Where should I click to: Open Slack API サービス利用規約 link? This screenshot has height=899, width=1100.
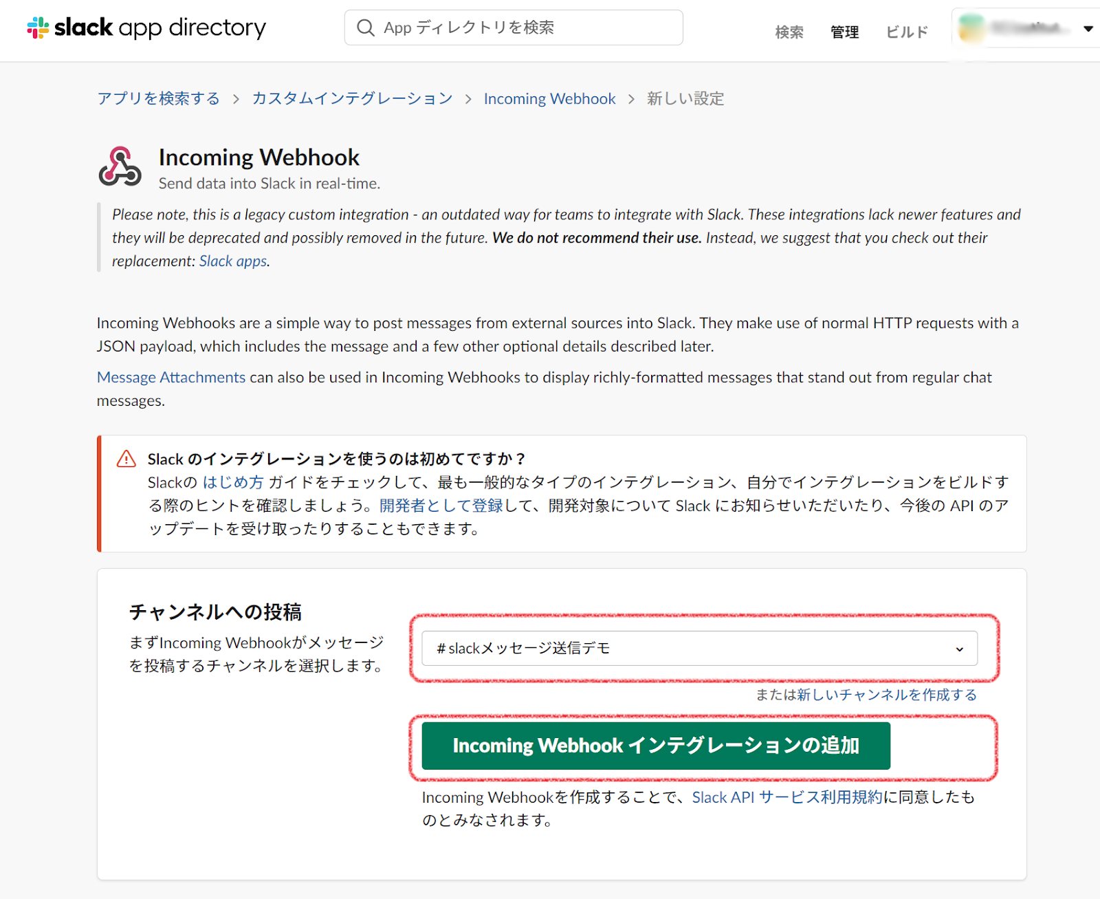(x=787, y=797)
